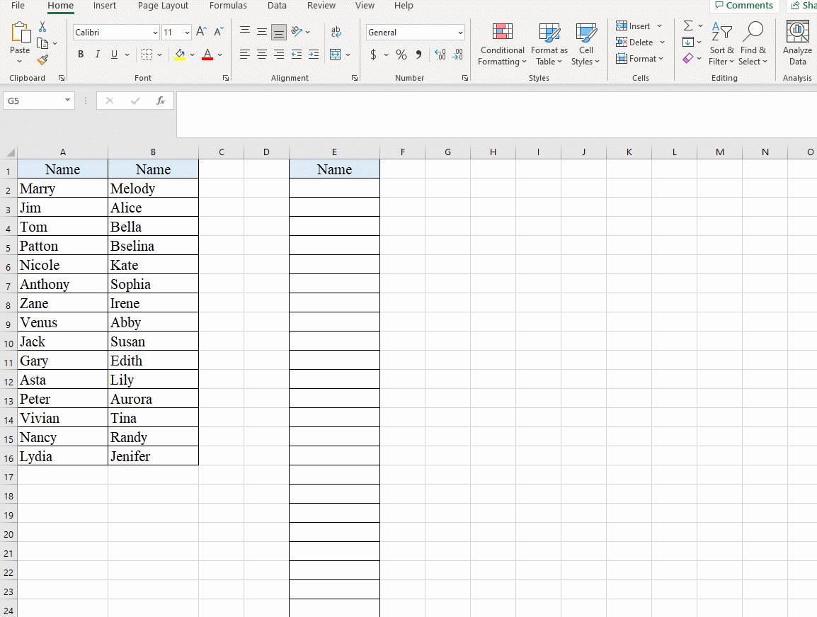Viewport: 817px width, 617px height.
Task: Click the Format Painter brush icon
Action: tap(42, 60)
